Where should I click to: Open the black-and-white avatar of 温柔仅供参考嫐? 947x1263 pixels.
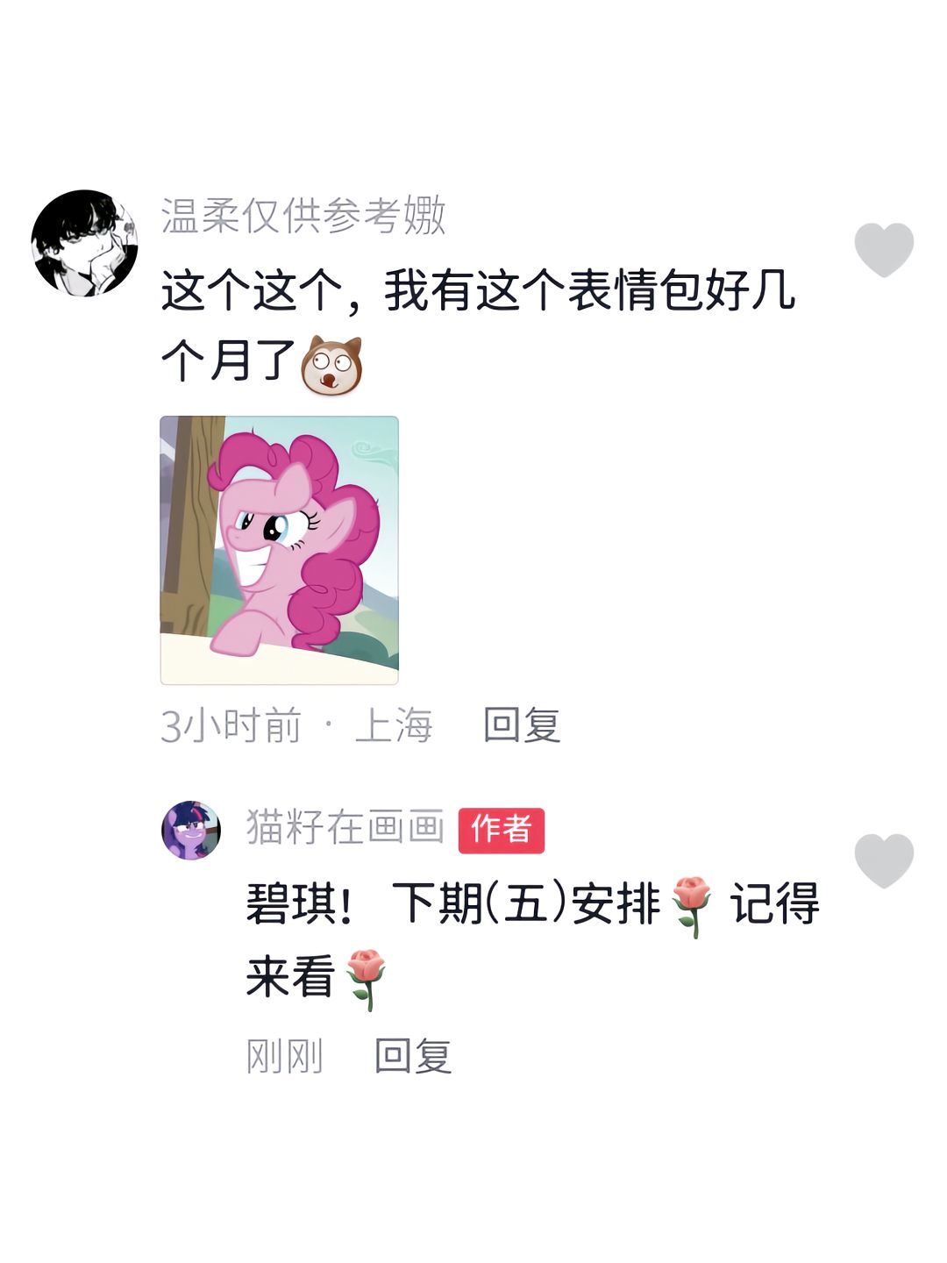point(84,243)
